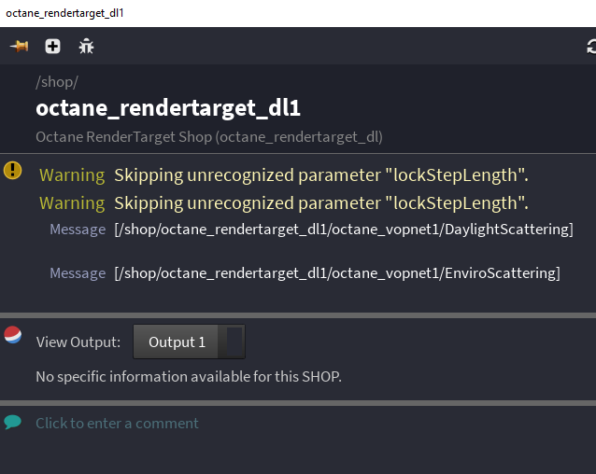Click the EnviroScattering message path
The width and height of the screenshot is (596, 474).
337,272
